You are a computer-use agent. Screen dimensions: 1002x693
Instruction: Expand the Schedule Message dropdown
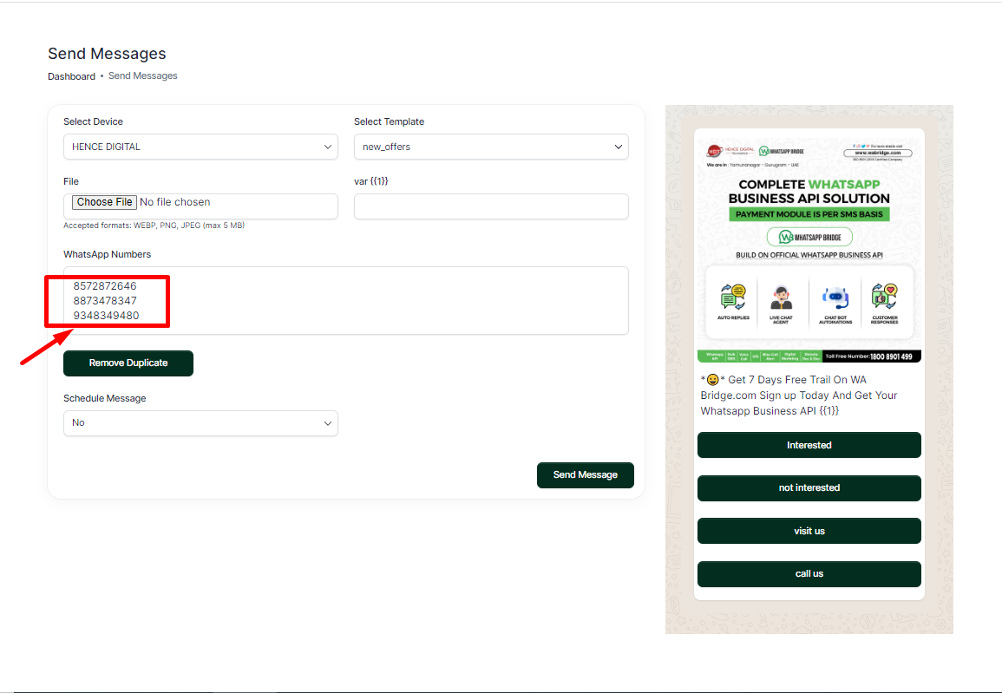[200, 423]
